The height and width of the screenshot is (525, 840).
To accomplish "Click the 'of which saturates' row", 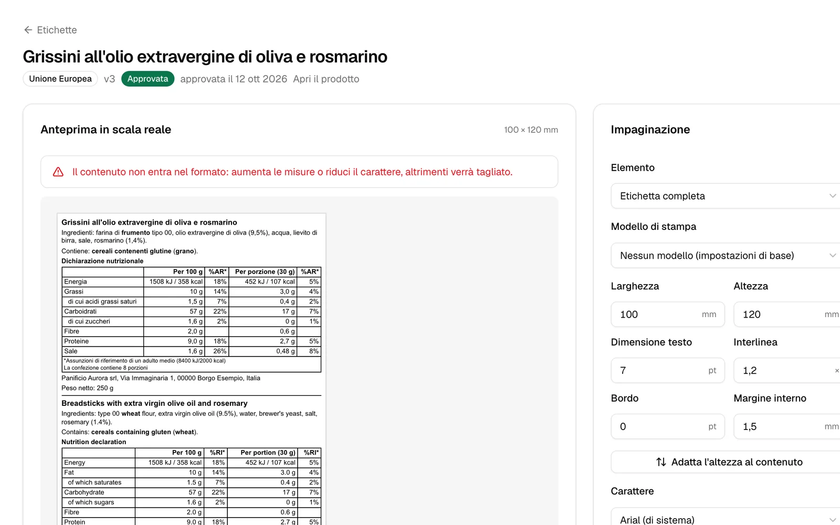I will pos(191,482).
